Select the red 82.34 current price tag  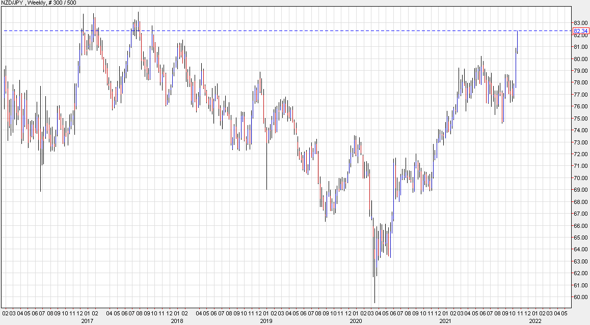tap(580, 31)
